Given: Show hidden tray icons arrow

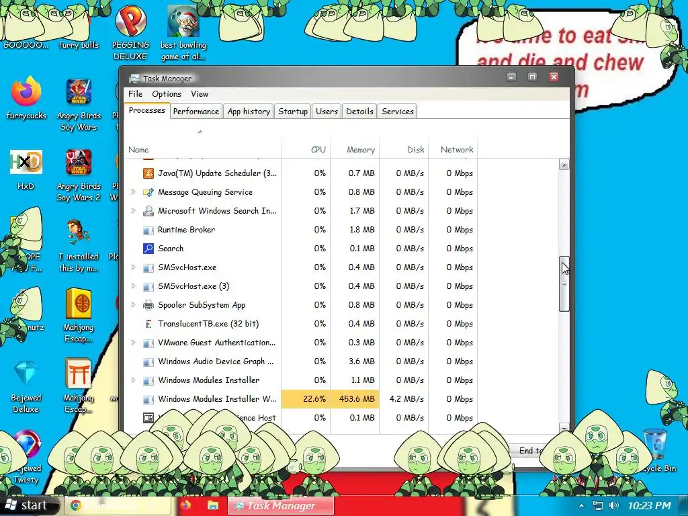Looking at the screenshot, I should [581, 505].
